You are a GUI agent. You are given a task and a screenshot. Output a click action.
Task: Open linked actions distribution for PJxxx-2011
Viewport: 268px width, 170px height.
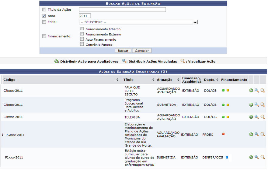tap(257, 157)
